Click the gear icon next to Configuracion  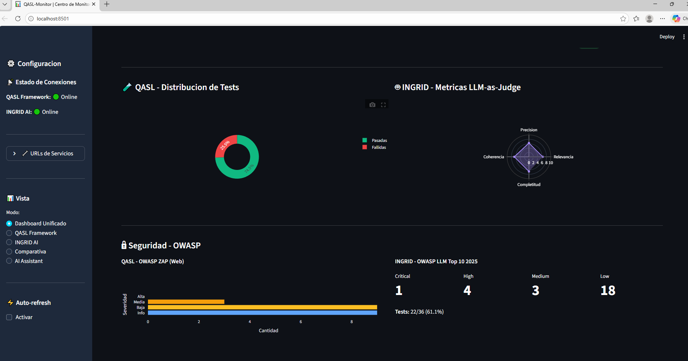tap(11, 63)
